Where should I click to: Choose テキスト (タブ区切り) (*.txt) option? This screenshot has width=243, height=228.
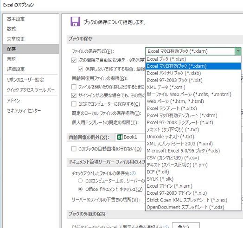(193, 129)
